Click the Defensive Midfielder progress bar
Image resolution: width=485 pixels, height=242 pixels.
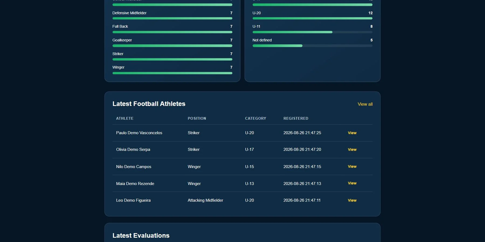(x=172, y=18)
